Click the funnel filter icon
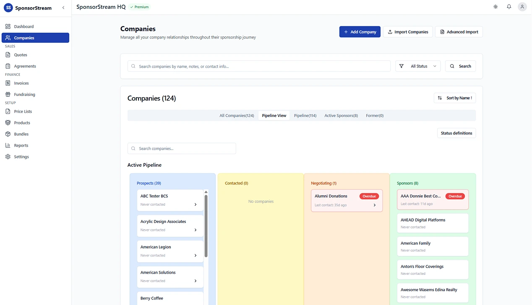 click(402, 66)
